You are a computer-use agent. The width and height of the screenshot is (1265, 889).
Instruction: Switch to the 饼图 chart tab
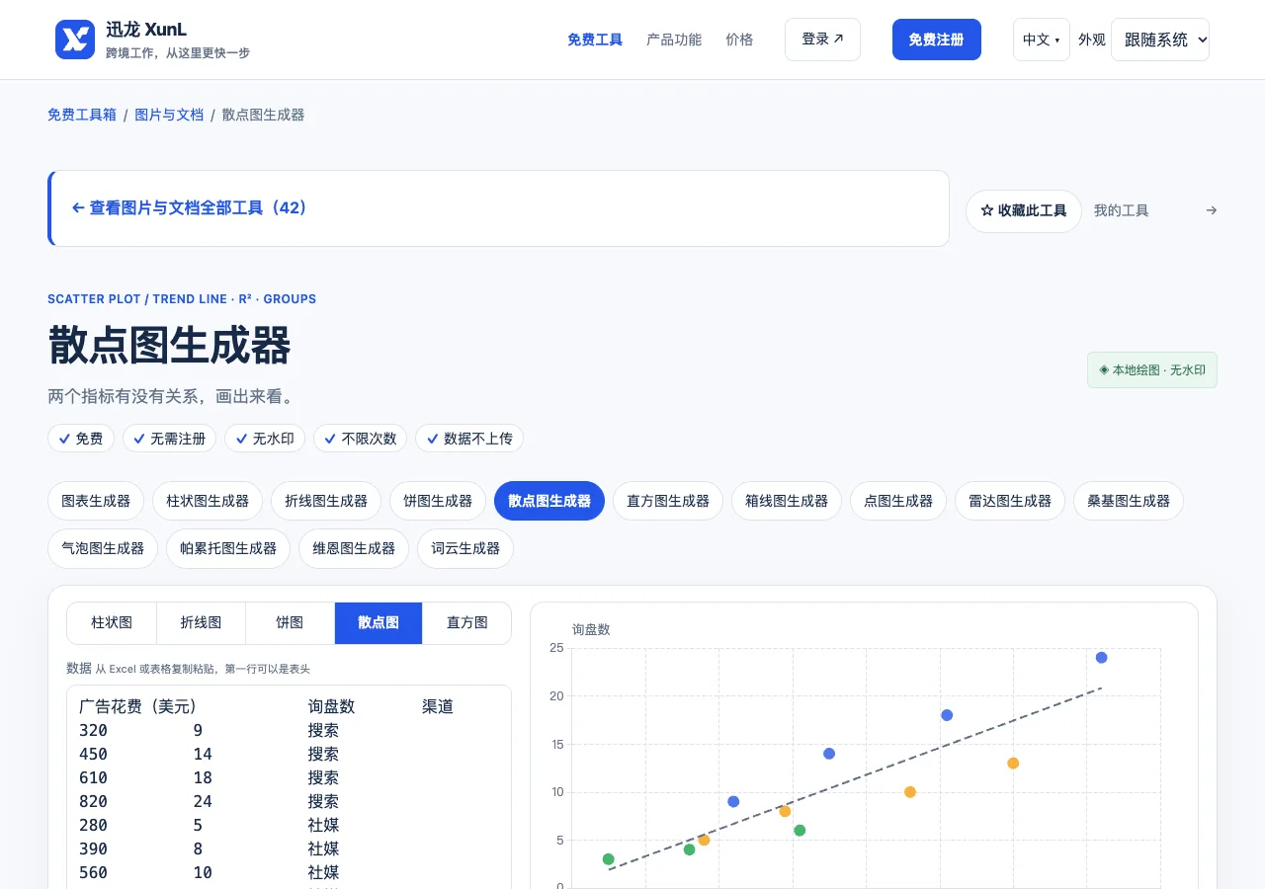point(290,623)
